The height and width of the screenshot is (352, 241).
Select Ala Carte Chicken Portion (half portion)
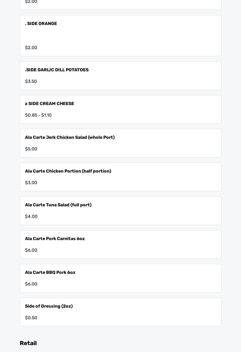tap(68, 171)
